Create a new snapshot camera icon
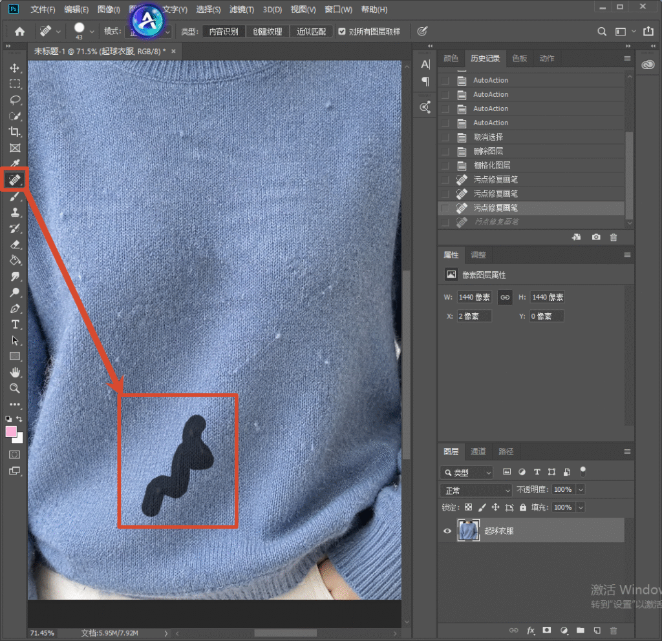 pos(595,238)
